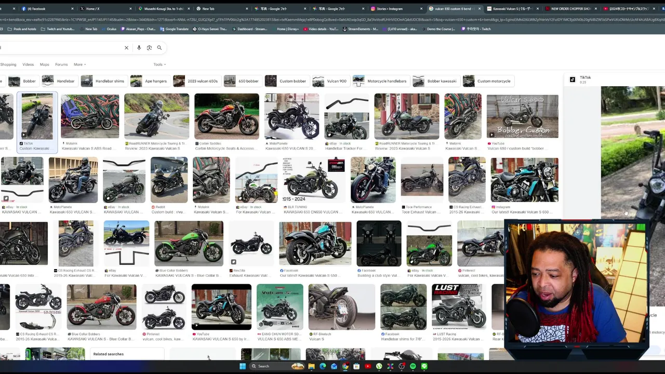Open the StreamElements bookmark

pyautogui.click(x=361, y=29)
